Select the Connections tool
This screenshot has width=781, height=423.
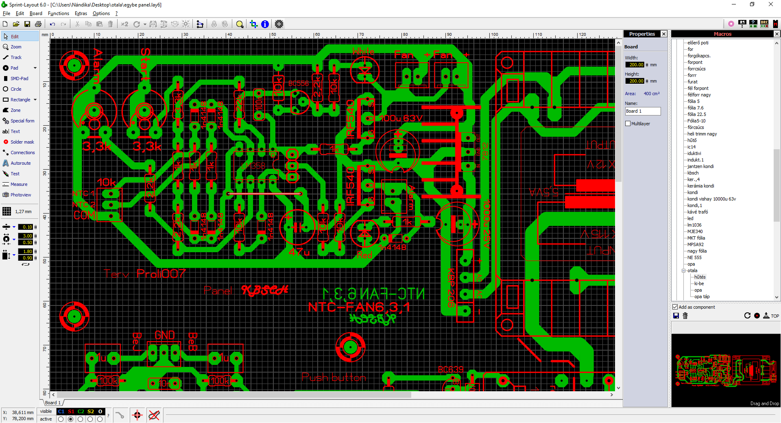click(x=20, y=153)
